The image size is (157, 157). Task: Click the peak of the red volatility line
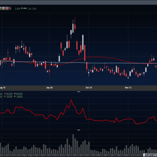click(x=71, y=100)
